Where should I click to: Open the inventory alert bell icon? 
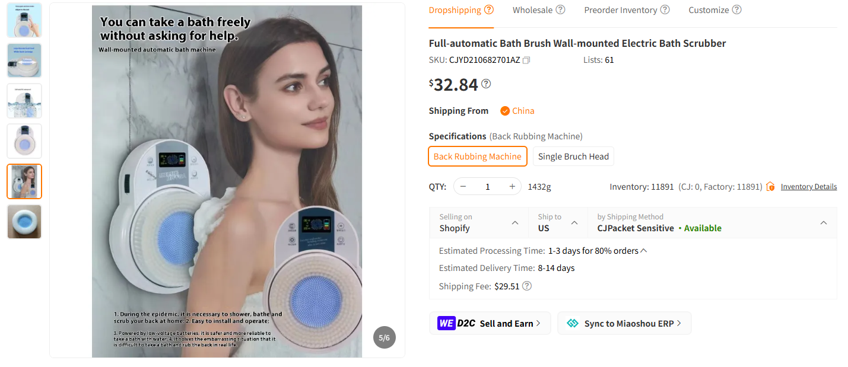pyautogui.click(x=770, y=186)
